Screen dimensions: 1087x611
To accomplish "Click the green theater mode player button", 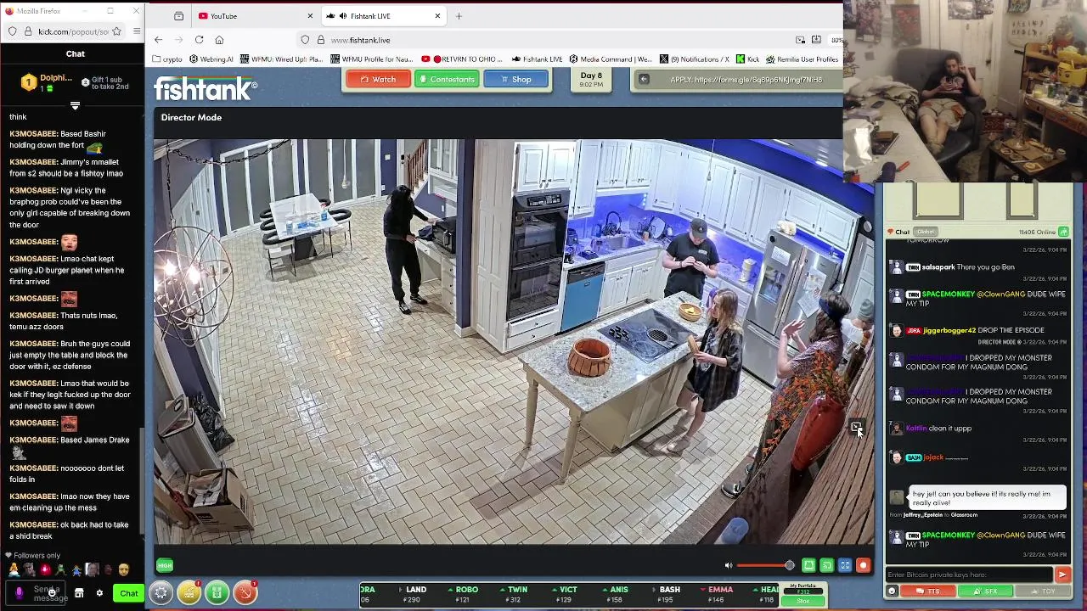I will click(x=808, y=565).
